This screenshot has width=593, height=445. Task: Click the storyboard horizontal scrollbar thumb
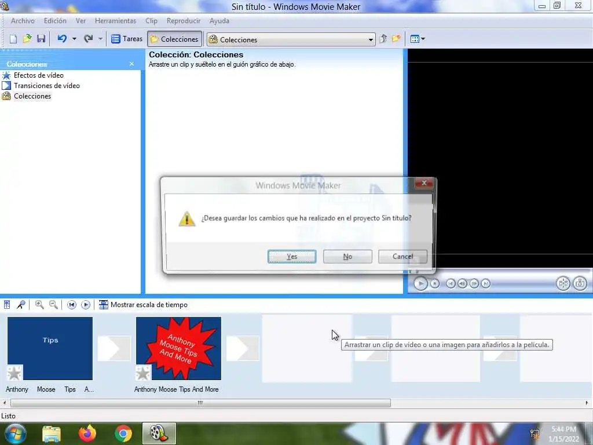click(x=200, y=403)
